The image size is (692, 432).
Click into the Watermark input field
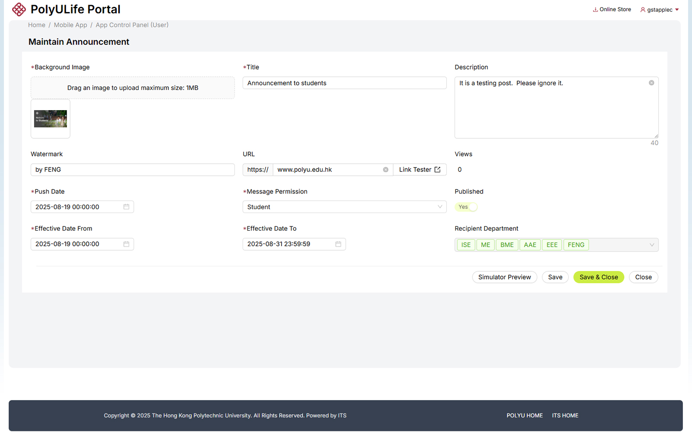132,170
